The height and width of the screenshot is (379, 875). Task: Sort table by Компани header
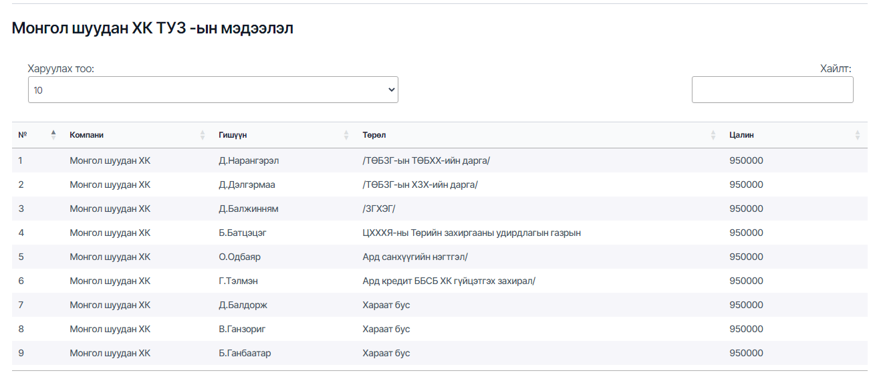(x=87, y=135)
